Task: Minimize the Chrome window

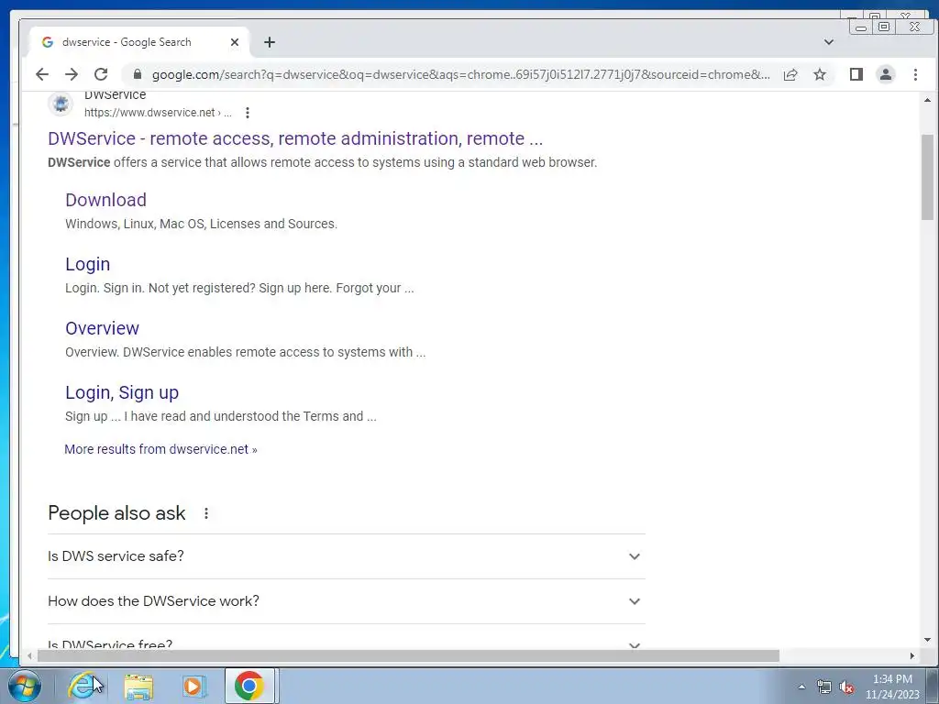Action: coord(861,27)
